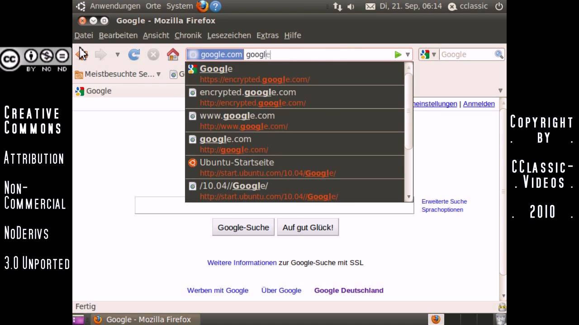Open the sound volume indicator
The image size is (579, 325).
tap(351, 6)
